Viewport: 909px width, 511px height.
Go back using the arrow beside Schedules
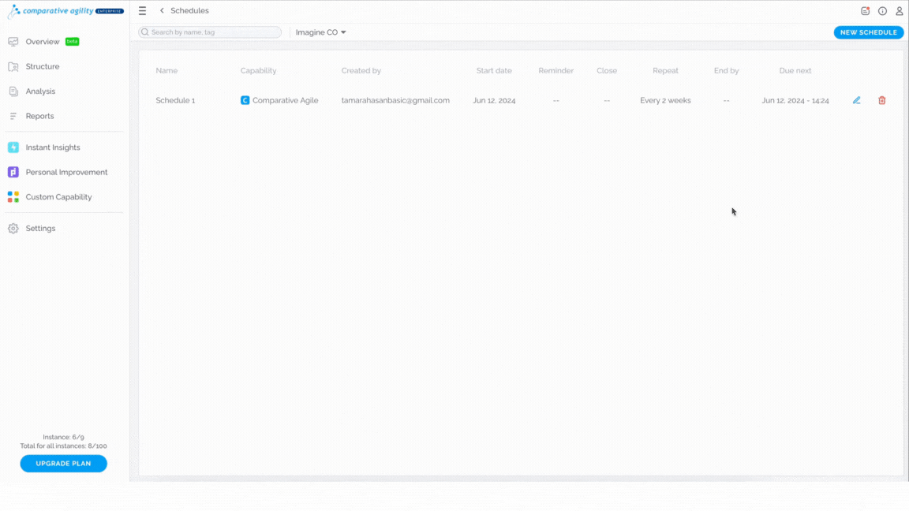coord(162,10)
